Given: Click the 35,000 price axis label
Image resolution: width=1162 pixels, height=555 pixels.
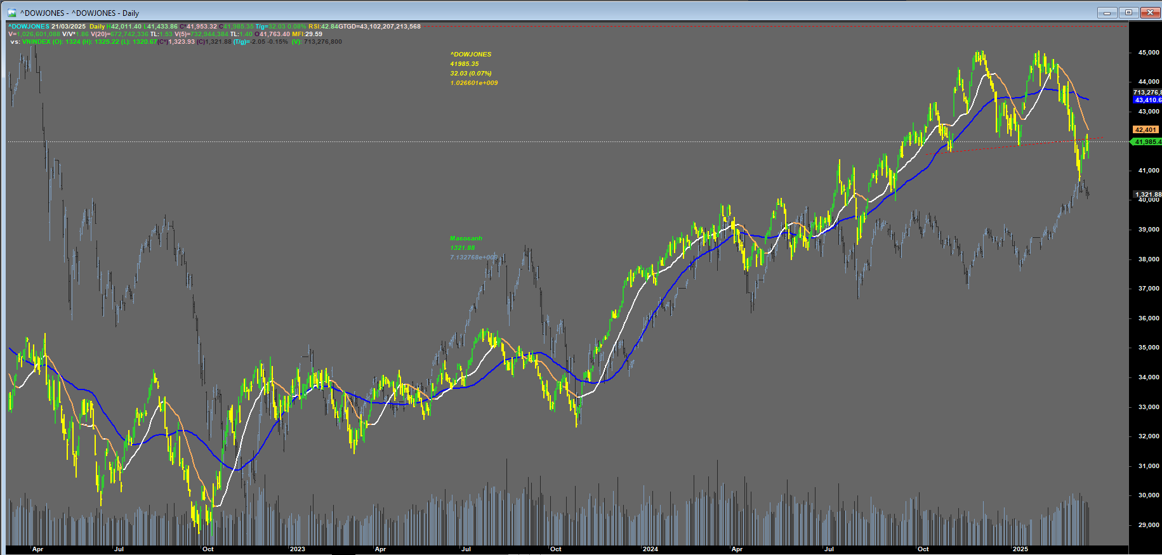Looking at the screenshot, I should (x=1149, y=348).
